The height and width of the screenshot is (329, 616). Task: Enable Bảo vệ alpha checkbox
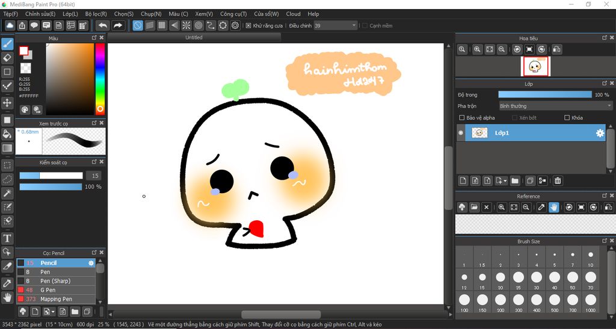coord(462,117)
